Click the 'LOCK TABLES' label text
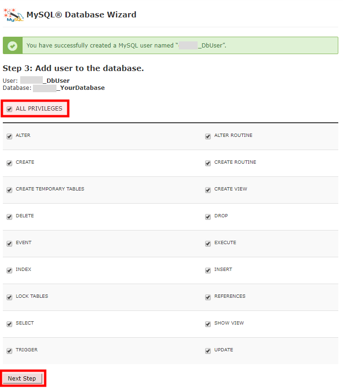The height and width of the screenshot is (389, 343). pyautogui.click(x=32, y=296)
